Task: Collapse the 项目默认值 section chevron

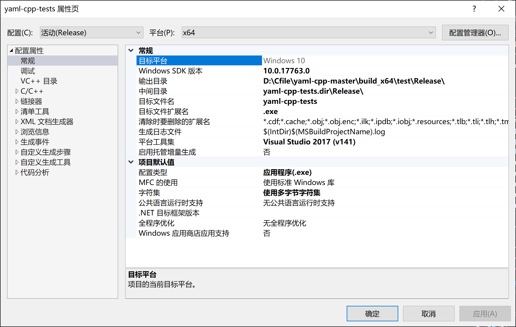Action: [131, 162]
